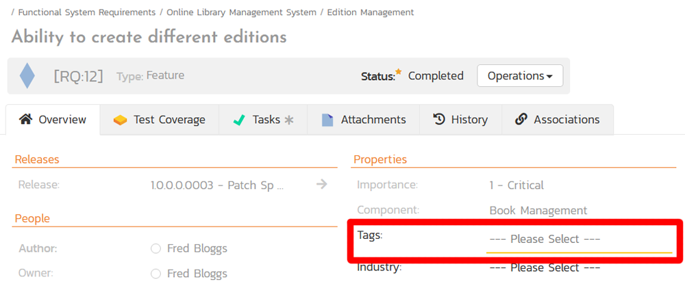
Task: Click the house icon on Overview tab
Action: pos(25,120)
